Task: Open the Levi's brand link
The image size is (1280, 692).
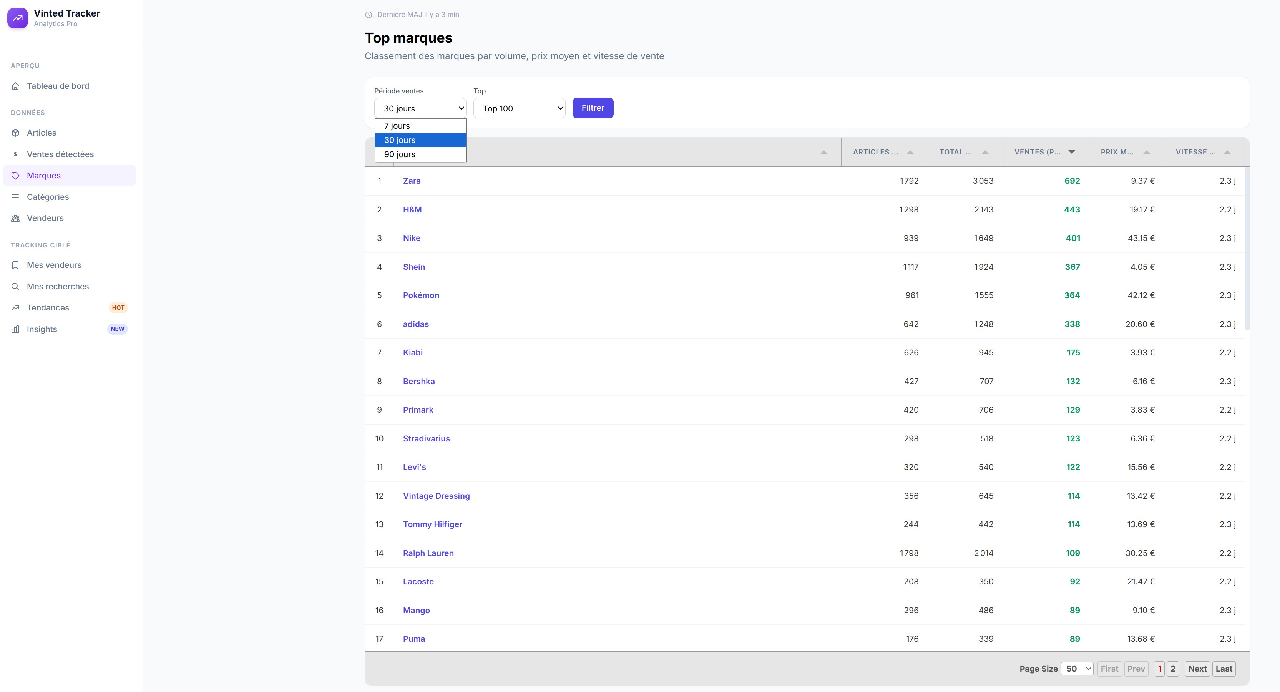Action: pos(414,467)
